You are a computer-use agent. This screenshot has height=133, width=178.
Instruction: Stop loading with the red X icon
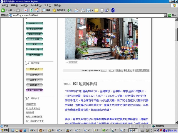(x=26, y=11)
